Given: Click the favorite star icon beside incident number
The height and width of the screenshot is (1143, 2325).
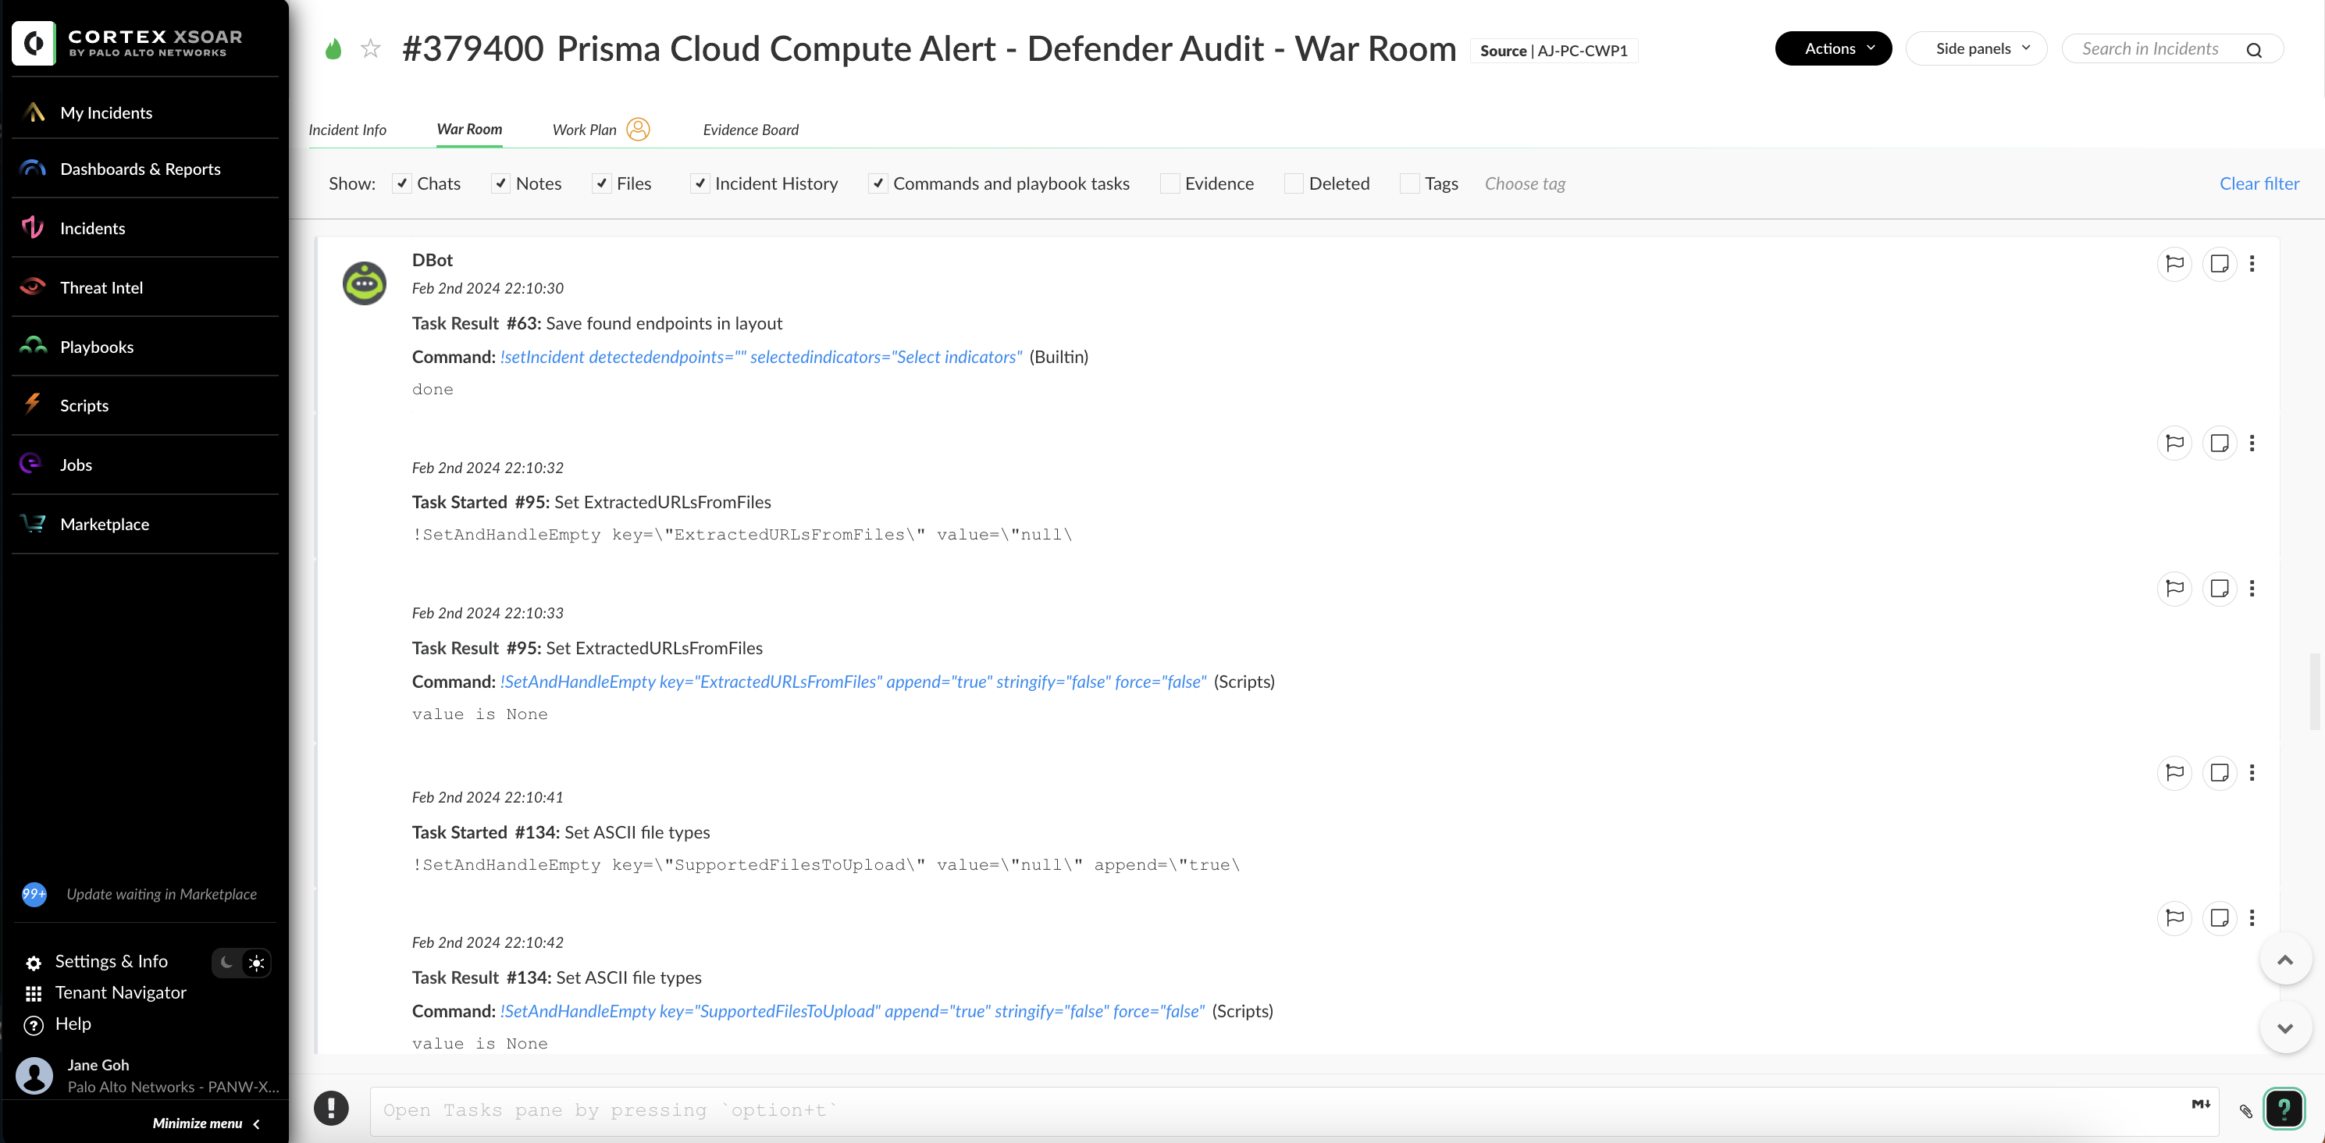Looking at the screenshot, I should tap(370, 48).
